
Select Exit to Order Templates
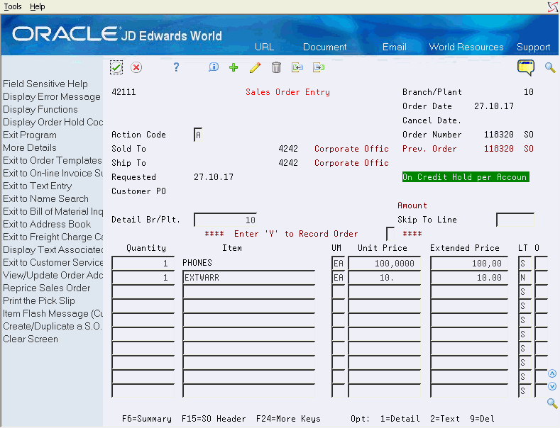pos(53,160)
